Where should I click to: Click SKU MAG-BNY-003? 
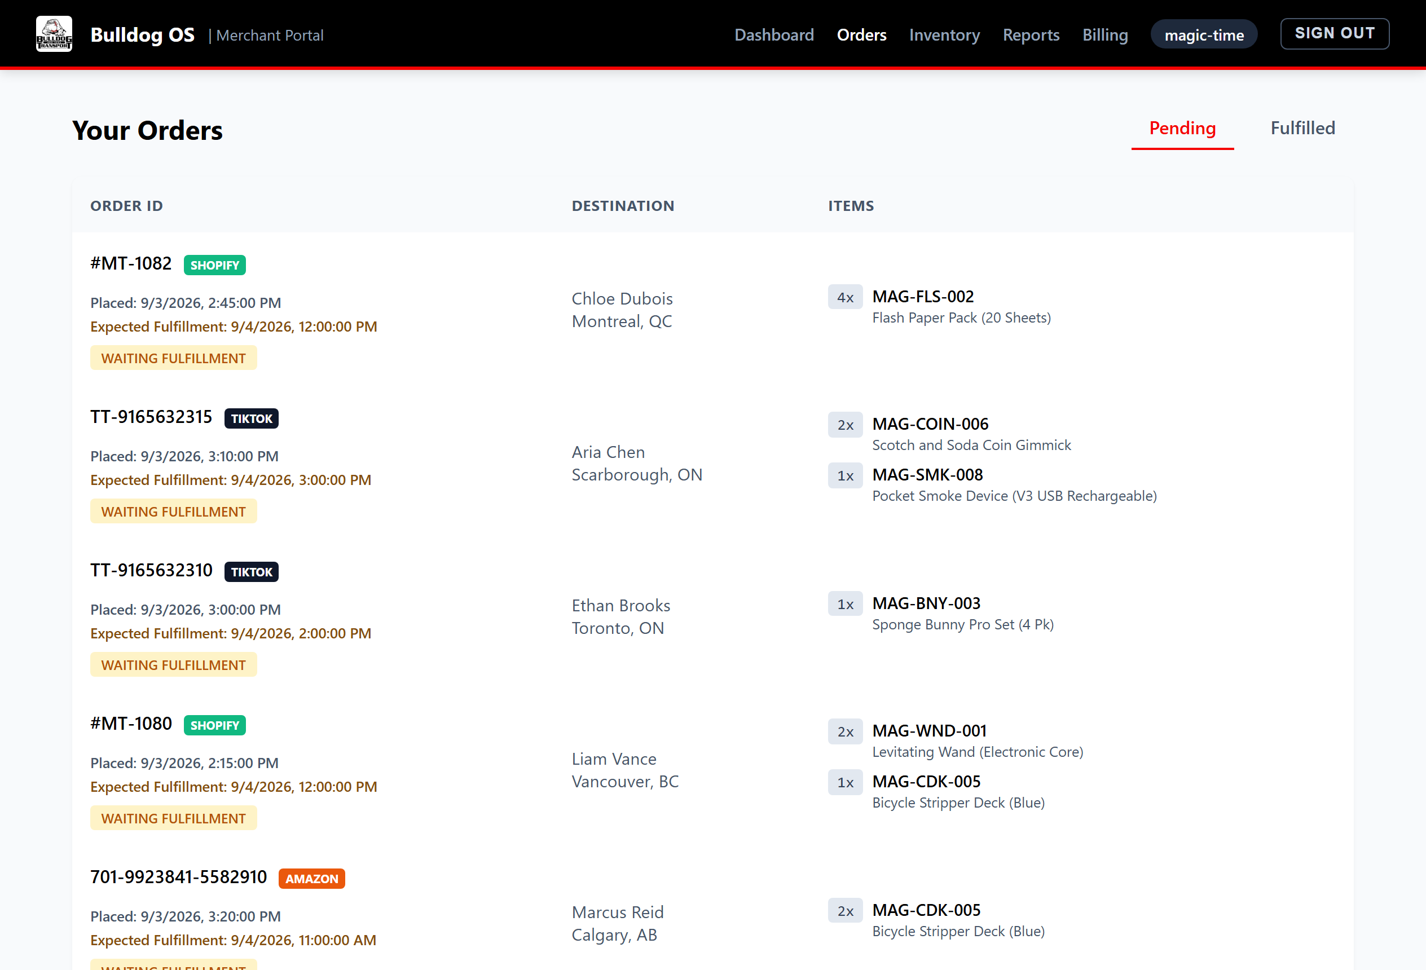(926, 604)
